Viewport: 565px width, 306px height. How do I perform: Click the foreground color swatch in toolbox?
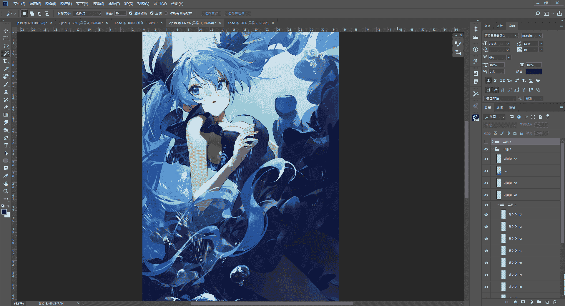pos(4,212)
